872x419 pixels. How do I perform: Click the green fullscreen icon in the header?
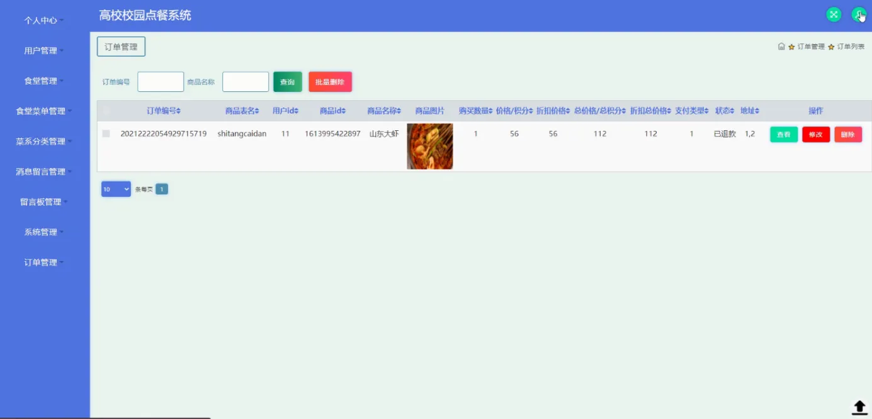tap(834, 14)
